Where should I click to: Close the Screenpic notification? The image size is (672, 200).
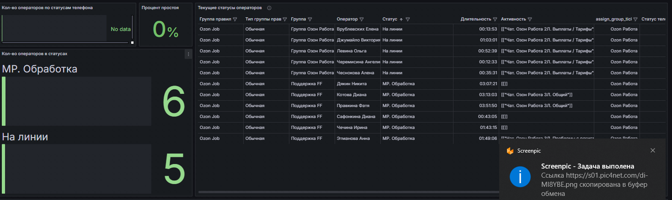coord(653,150)
